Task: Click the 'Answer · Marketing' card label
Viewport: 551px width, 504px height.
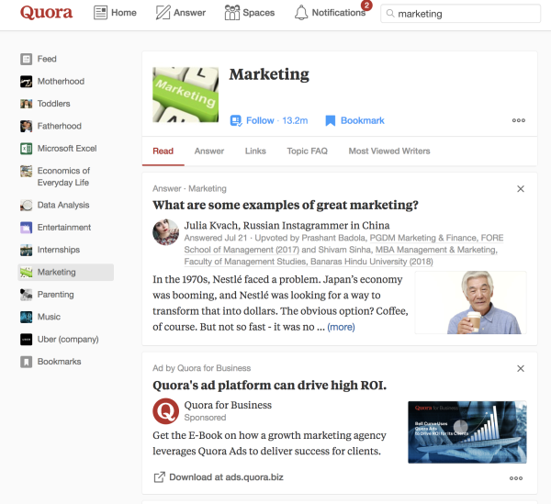Action: tap(189, 188)
